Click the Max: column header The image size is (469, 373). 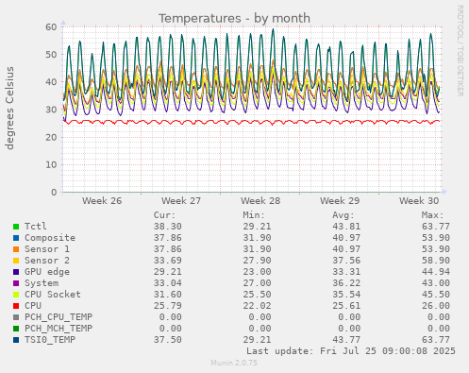click(432, 215)
